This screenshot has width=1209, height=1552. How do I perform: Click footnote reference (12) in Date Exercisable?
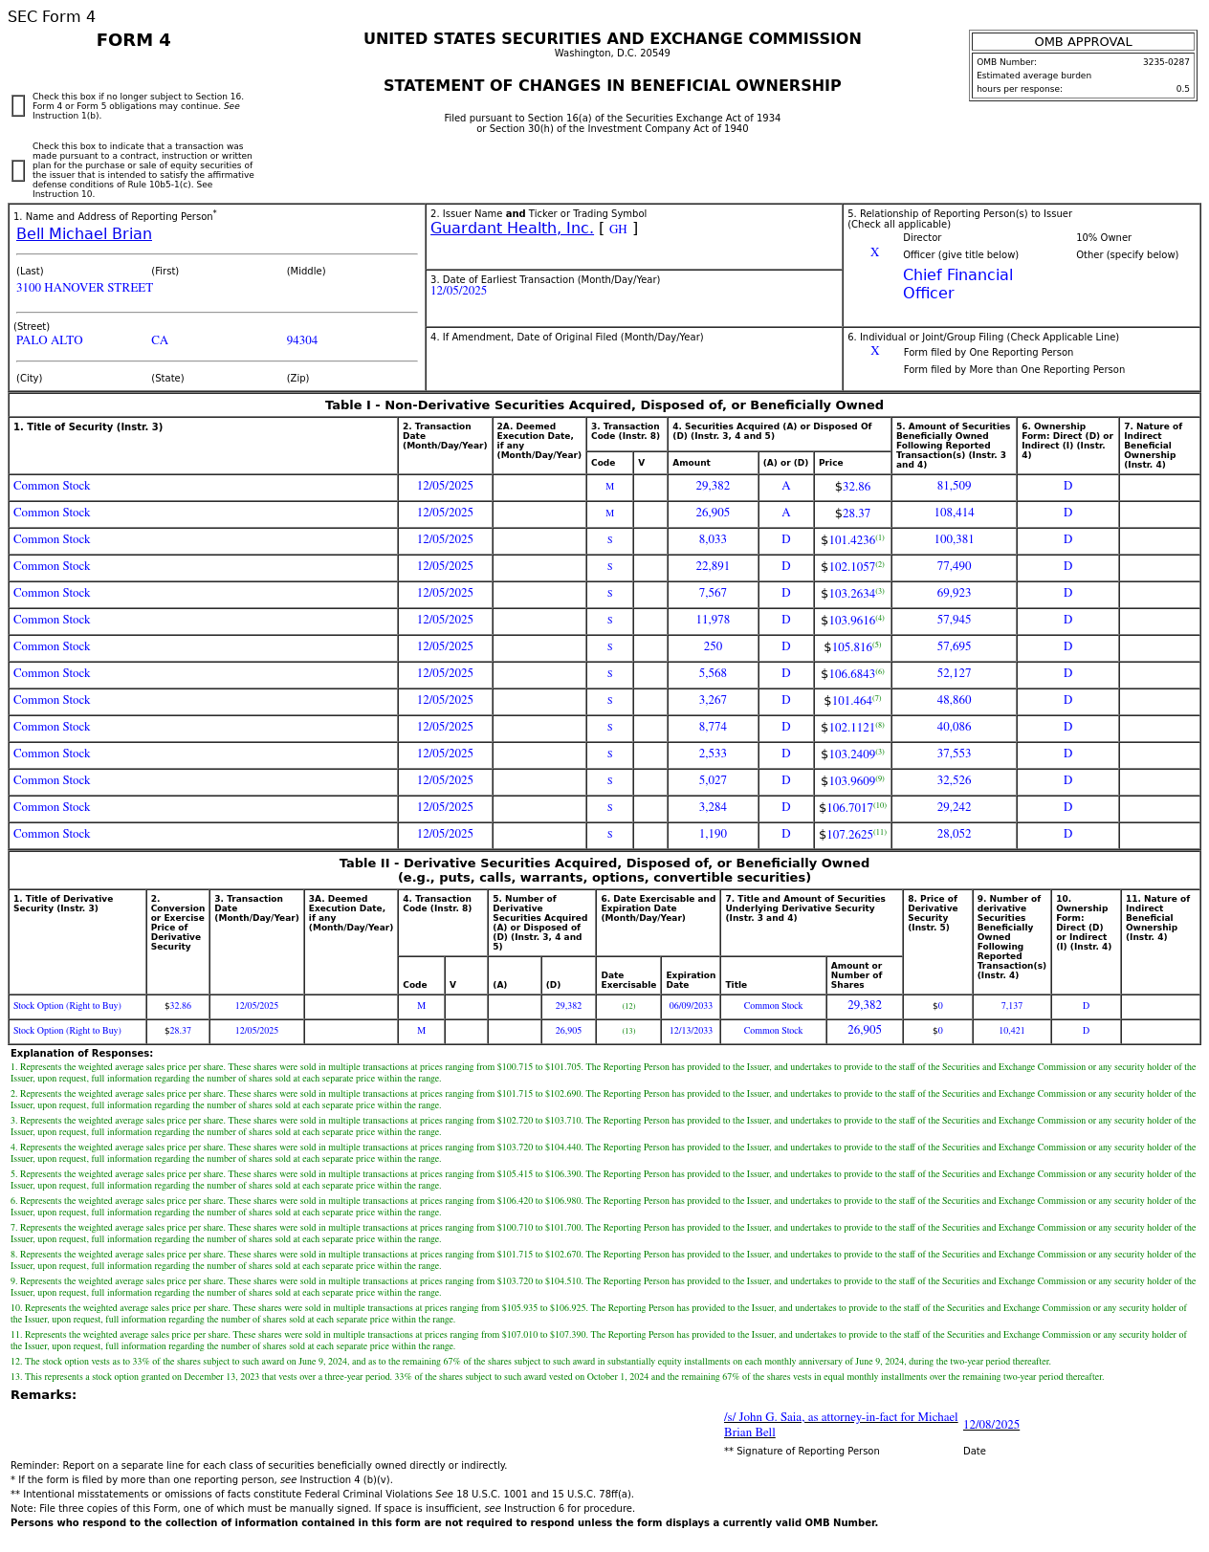(628, 1007)
